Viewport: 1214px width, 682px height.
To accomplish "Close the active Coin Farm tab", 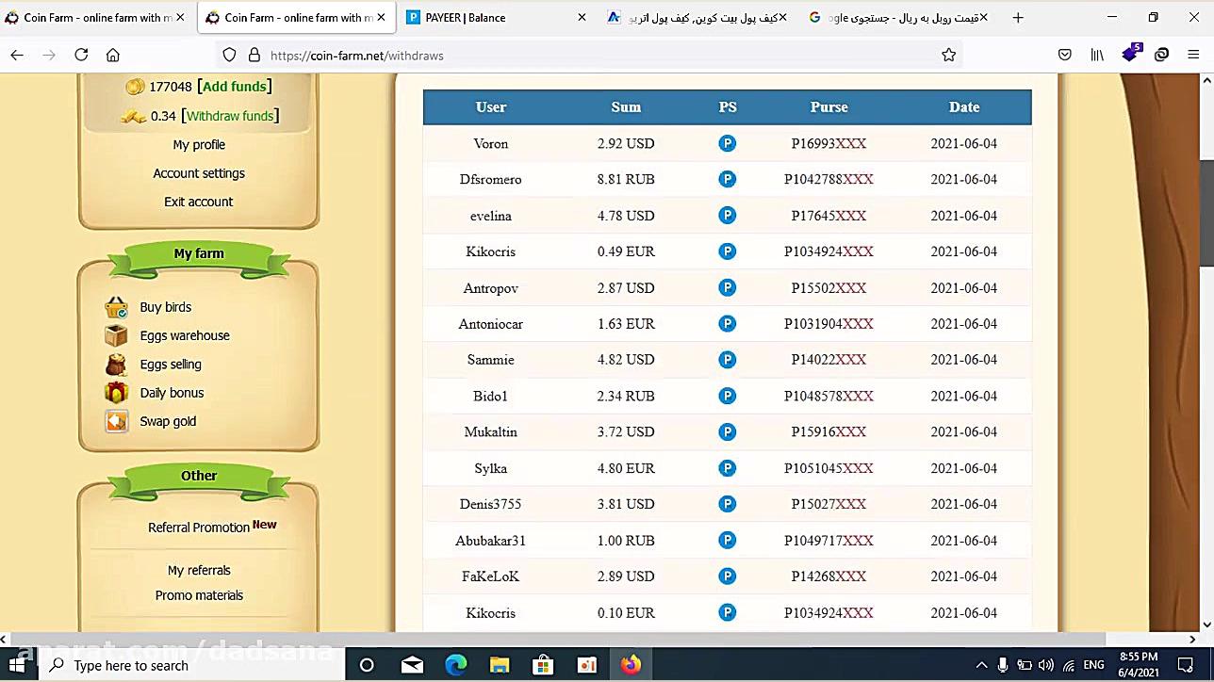I will point(381,18).
